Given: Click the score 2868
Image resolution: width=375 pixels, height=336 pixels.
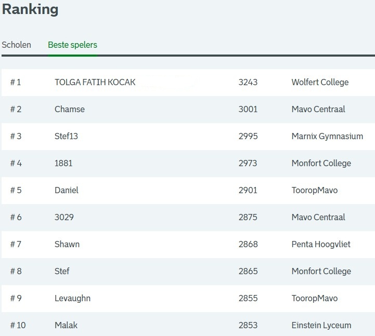Looking at the screenshot, I should pyautogui.click(x=248, y=244).
